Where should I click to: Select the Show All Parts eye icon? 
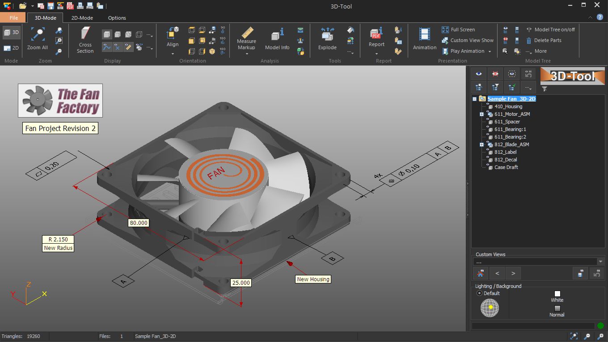point(478,73)
